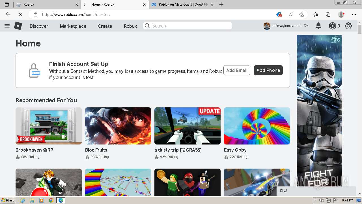Open the browser Collections icon

tap(328, 14)
